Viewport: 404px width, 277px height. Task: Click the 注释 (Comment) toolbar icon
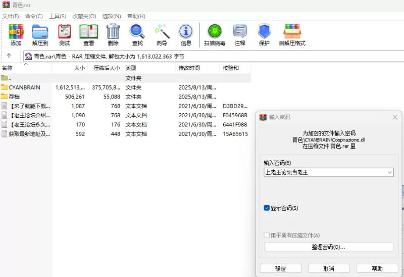(x=240, y=32)
